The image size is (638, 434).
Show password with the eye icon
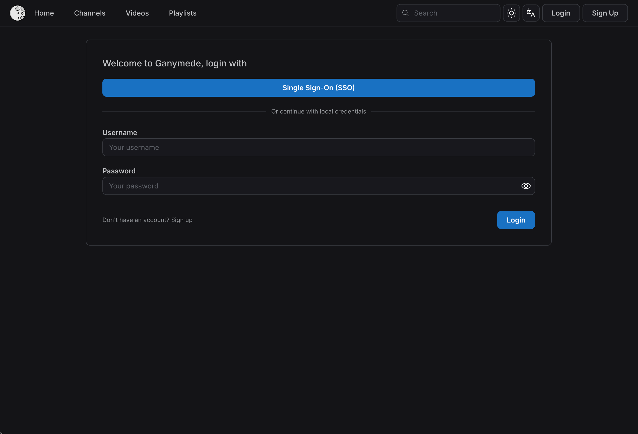pyautogui.click(x=526, y=186)
